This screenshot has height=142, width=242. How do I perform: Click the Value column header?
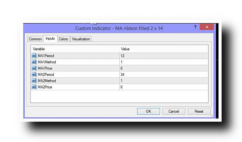(x=164, y=49)
